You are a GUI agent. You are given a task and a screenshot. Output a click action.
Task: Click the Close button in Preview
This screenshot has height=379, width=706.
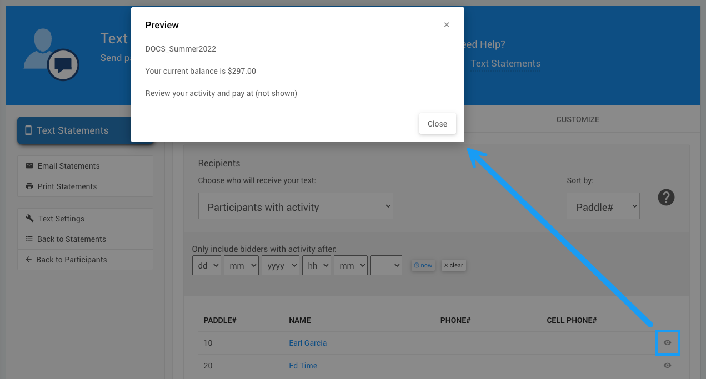437,124
